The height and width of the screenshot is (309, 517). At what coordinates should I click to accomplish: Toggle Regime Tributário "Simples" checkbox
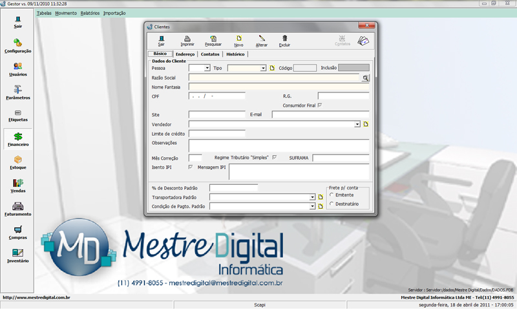coord(274,158)
